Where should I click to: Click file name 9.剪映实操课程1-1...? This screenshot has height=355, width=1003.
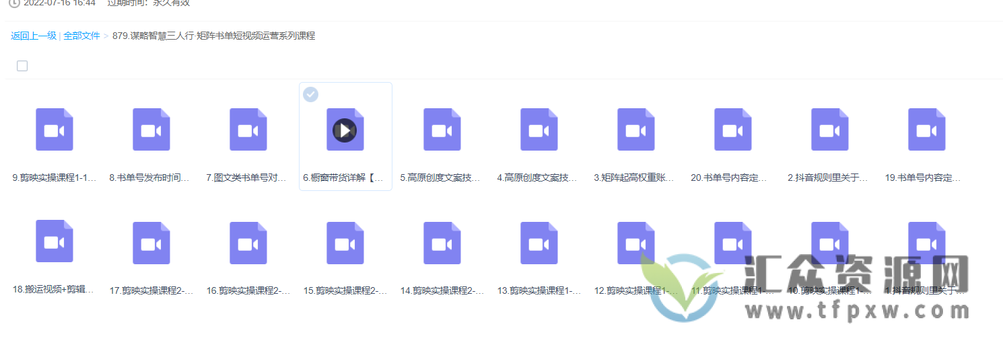[55, 178]
